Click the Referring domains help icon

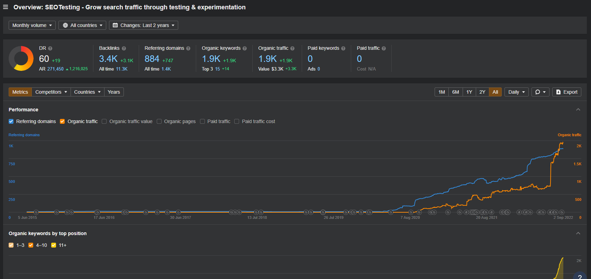pos(188,48)
